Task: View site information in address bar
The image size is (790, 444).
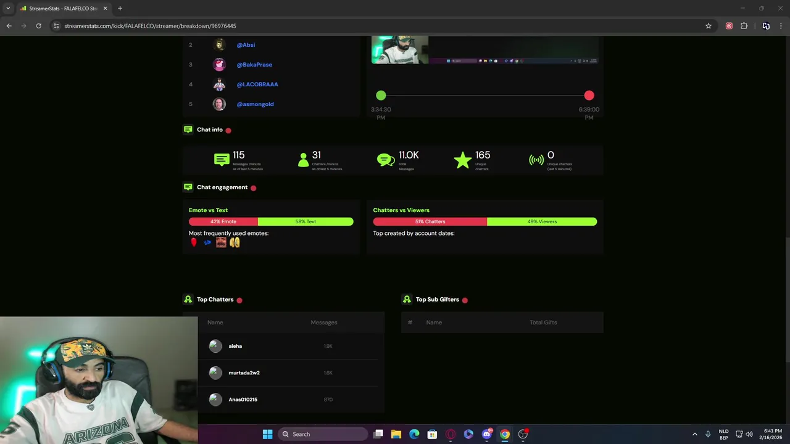Action: (56, 26)
